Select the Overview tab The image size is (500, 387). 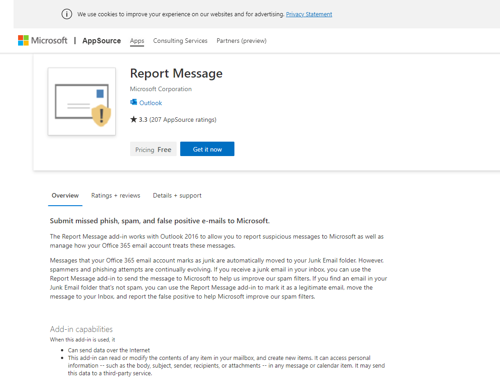65,196
